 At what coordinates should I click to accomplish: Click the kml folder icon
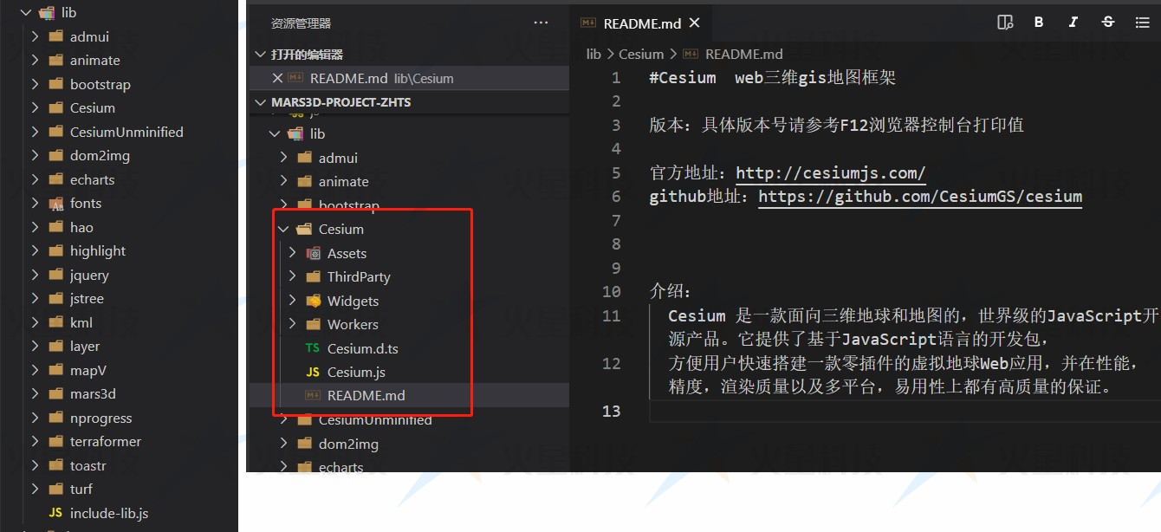coord(56,322)
